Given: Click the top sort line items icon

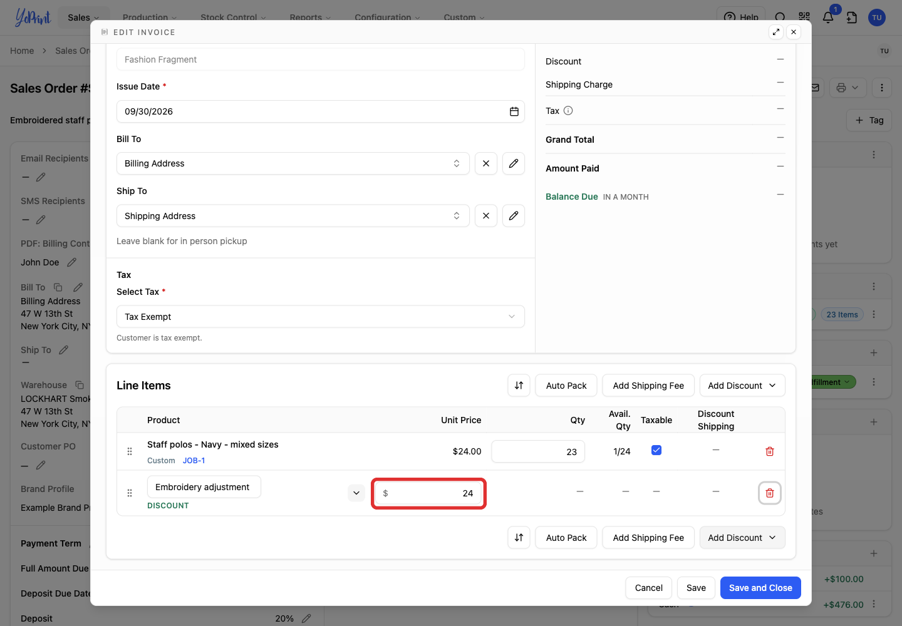Looking at the screenshot, I should [x=519, y=386].
